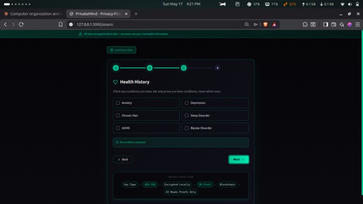
Task: Open zoom magnifier in address bar
Action: 247,24
